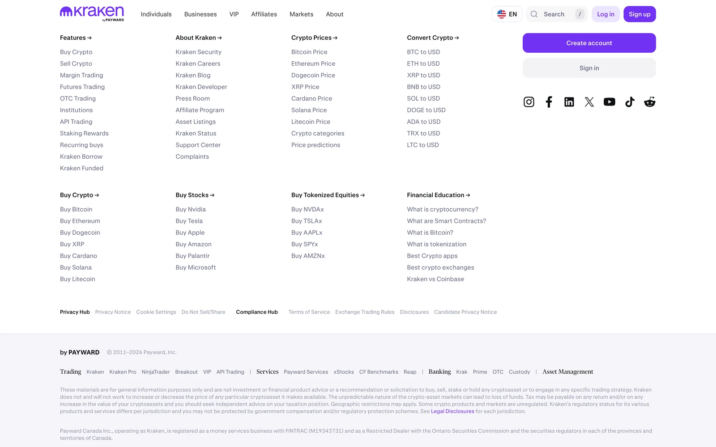This screenshot has height=447, width=716.
Task: Visit Kraken Security page
Action: [198, 52]
